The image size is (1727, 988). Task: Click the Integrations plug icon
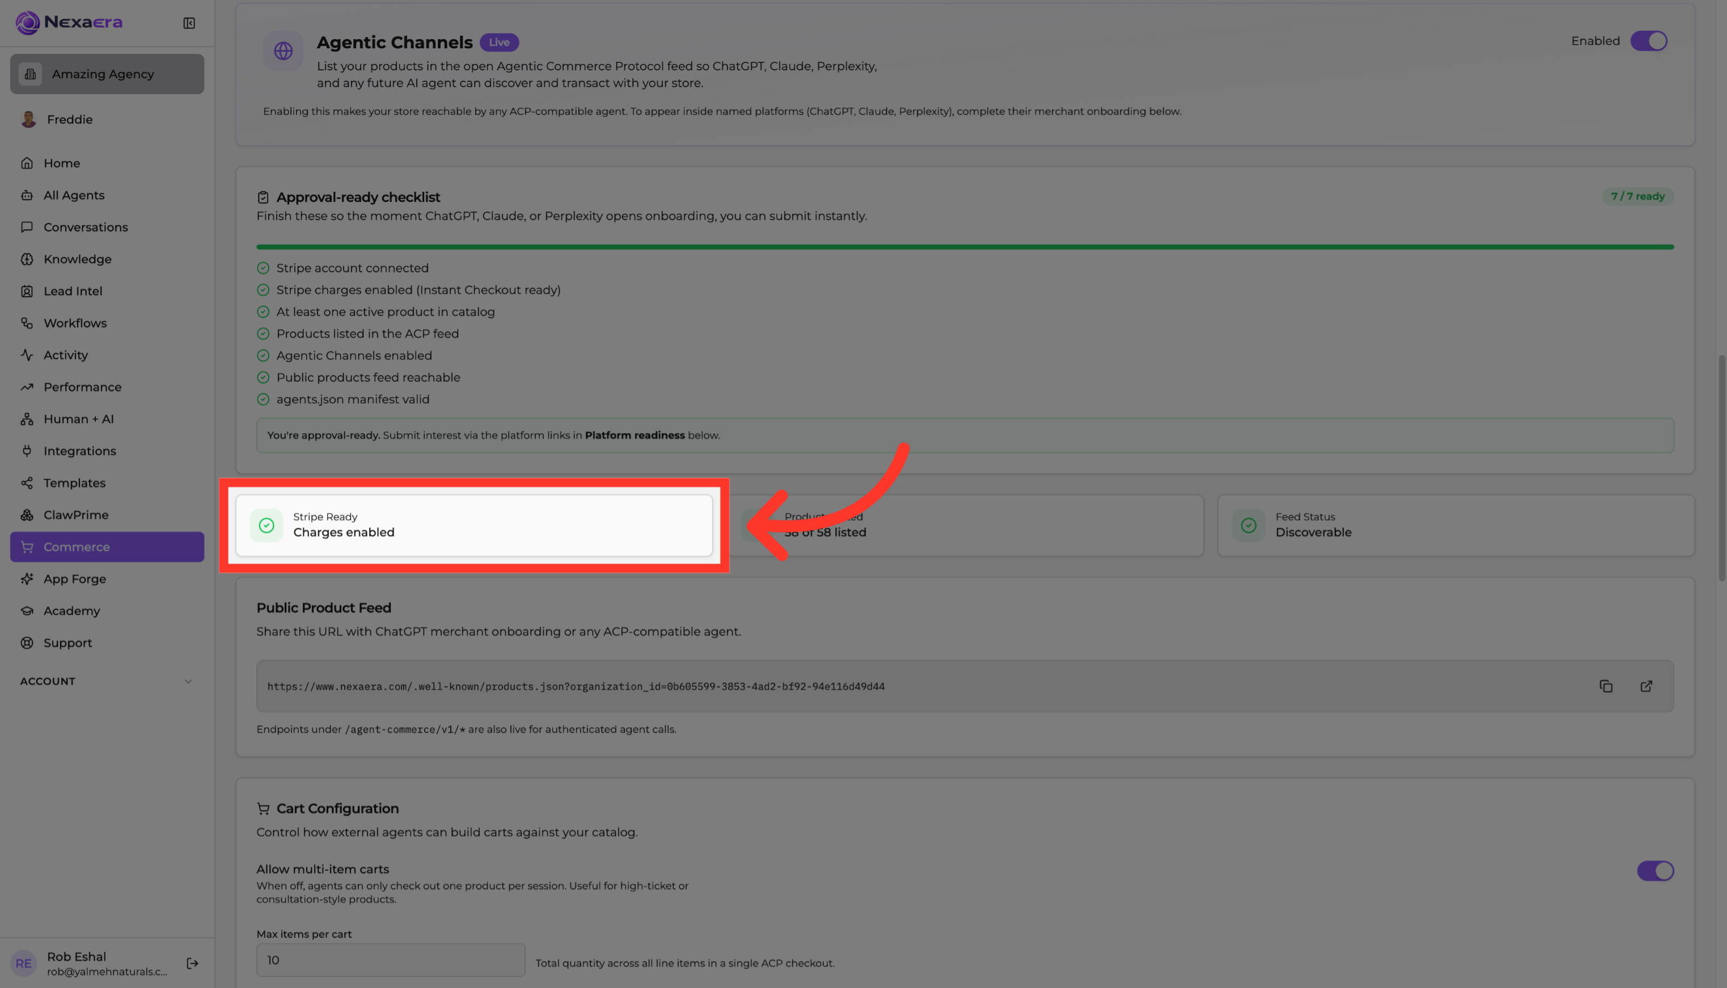[27, 450]
